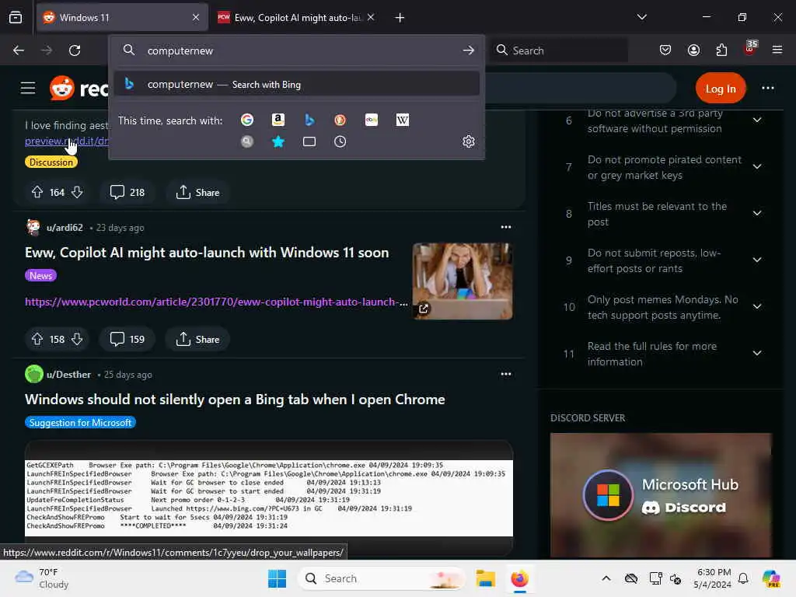Filter by the Suggestion for Microsoft flair

[80, 422]
